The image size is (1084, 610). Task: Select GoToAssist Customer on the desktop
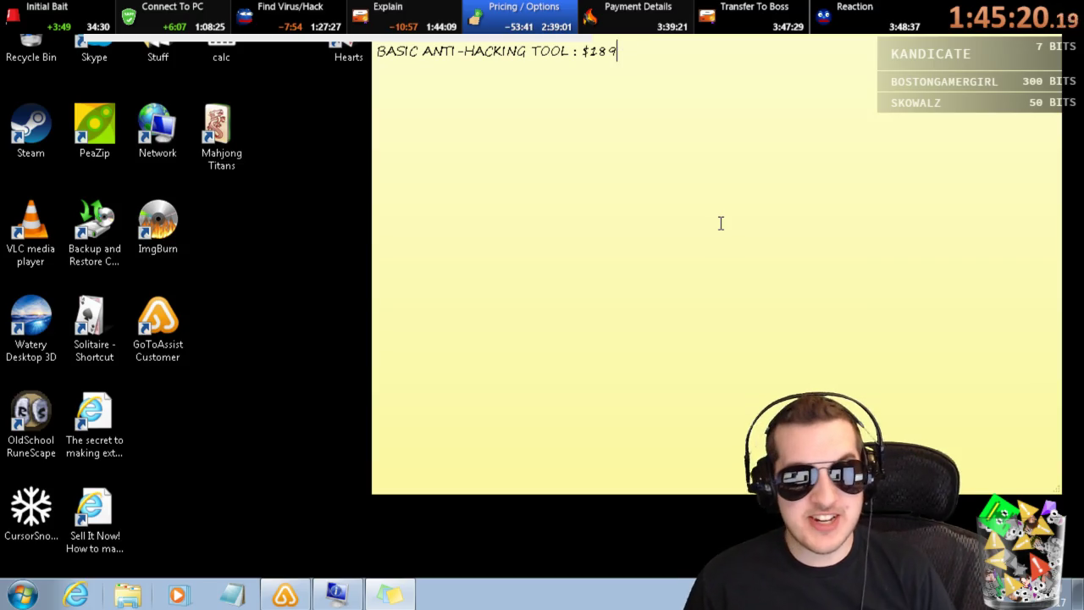pos(158,329)
